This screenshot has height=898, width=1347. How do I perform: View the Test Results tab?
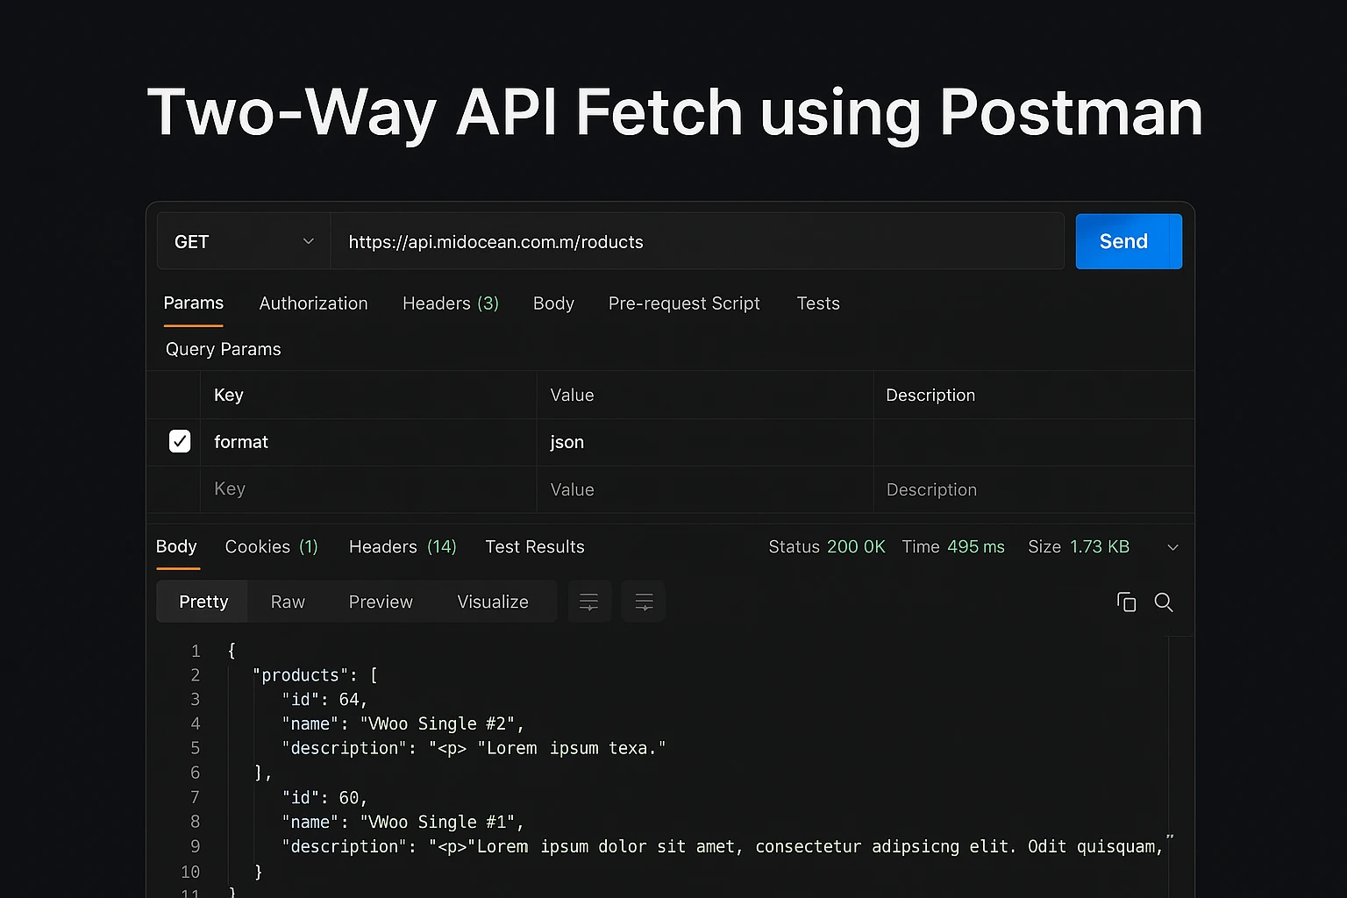(534, 547)
